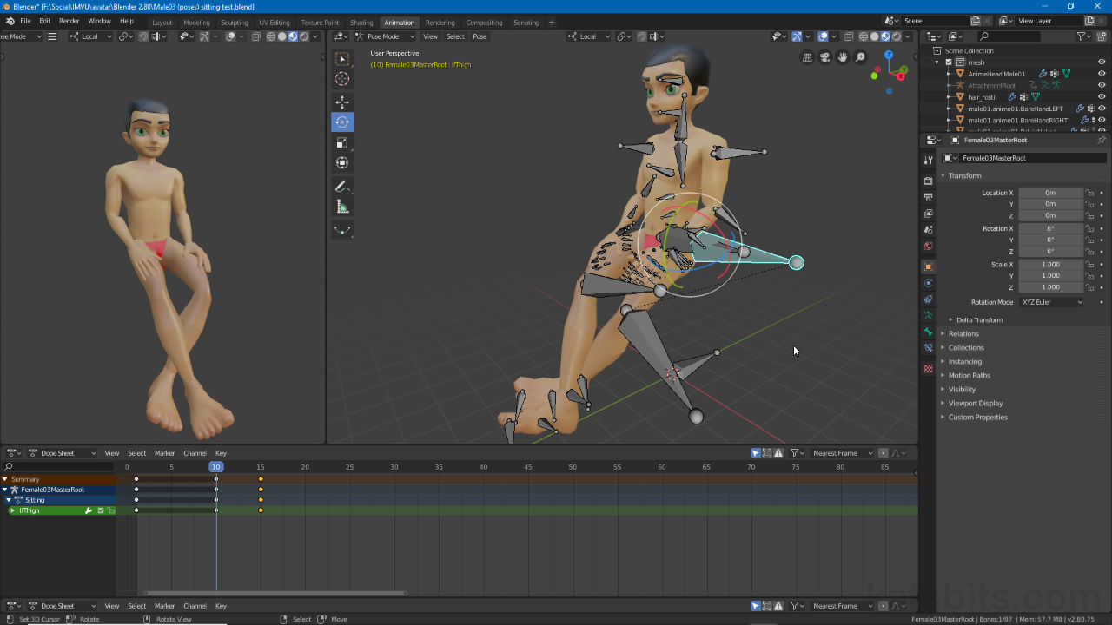Image resolution: width=1112 pixels, height=625 pixels.
Task: Hide hair_rosli object in outliner
Action: tap(1102, 97)
